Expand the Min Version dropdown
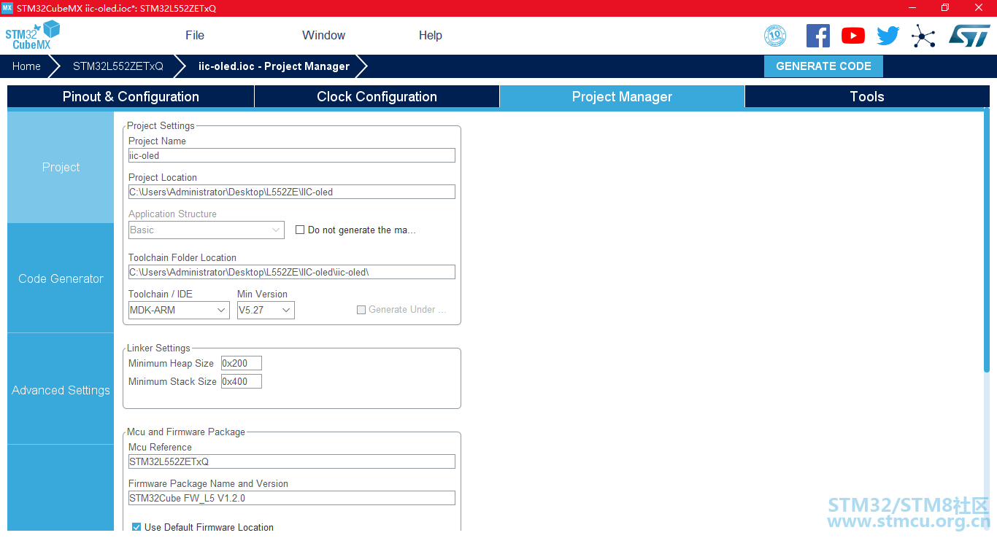 pyautogui.click(x=266, y=310)
